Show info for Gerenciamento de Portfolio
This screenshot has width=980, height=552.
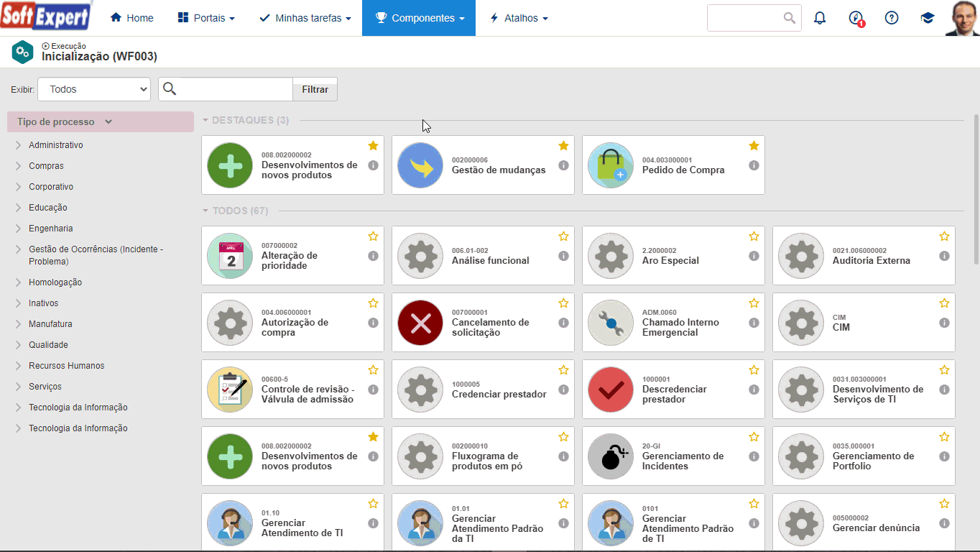[x=944, y=456]
